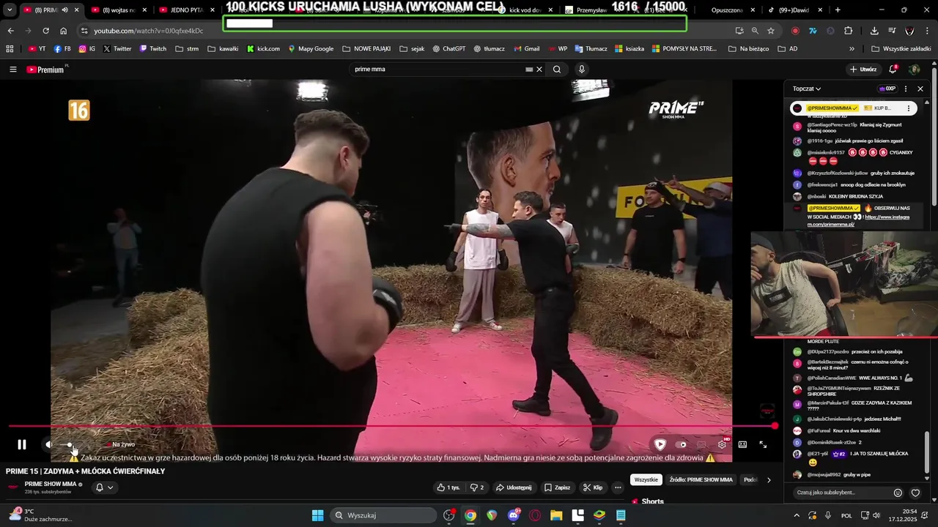This screenshot has width=938, height=527.
Task: Dislike the video thumbs down
Action: (477, 487)
